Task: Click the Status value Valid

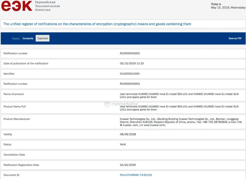Action: coord(123,145)
